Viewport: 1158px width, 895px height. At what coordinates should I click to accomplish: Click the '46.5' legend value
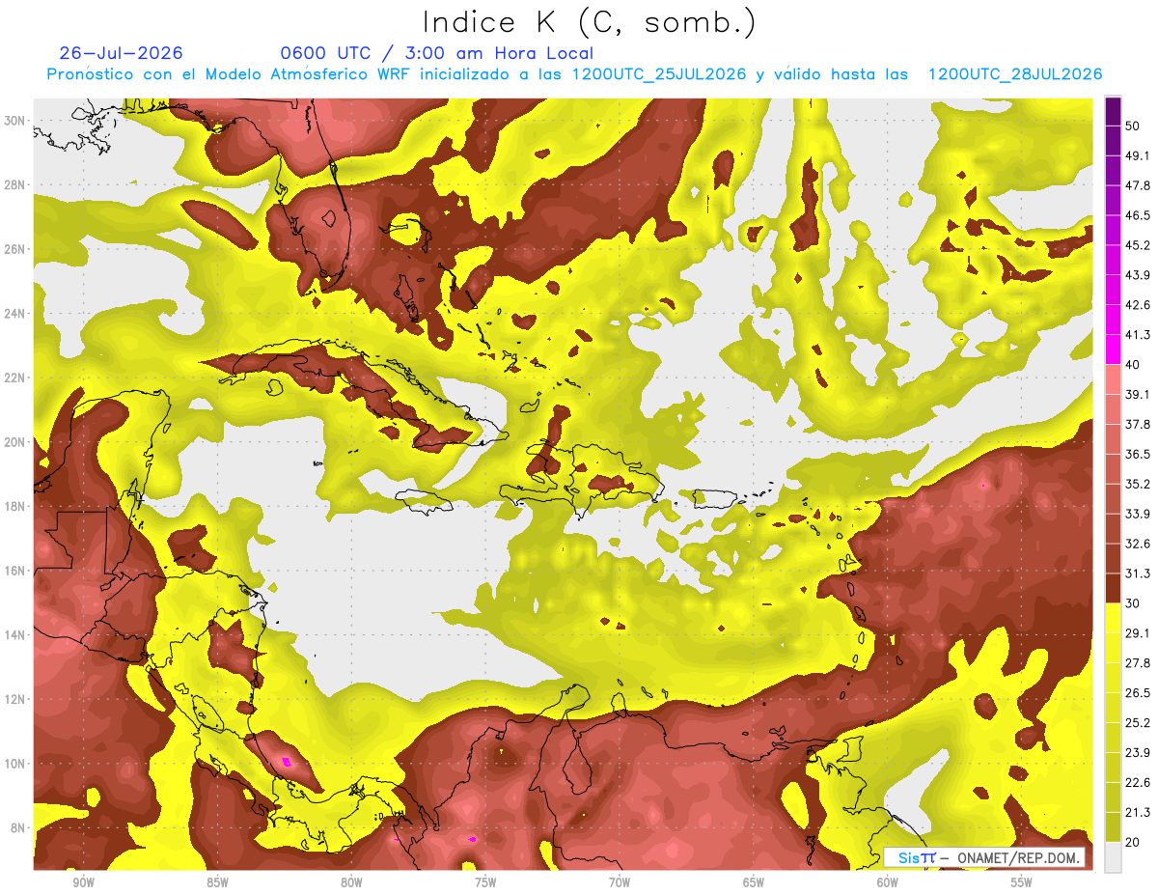click(1138, 215)
